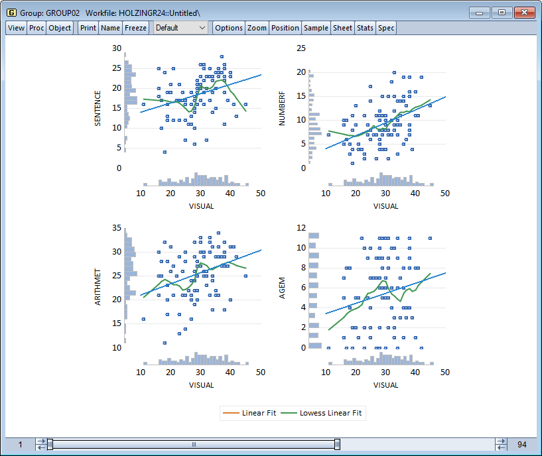
Task: Open graph Options
Action: point(229,28)
